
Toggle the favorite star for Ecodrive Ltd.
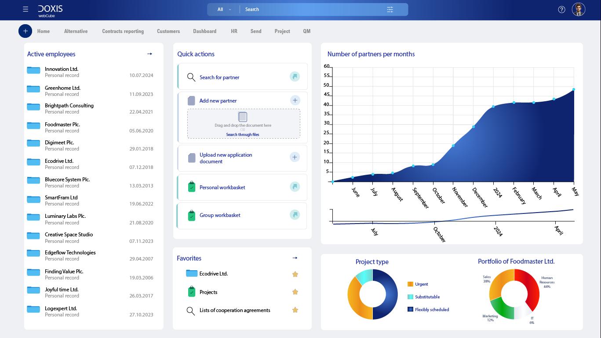[x=295, y=274]
